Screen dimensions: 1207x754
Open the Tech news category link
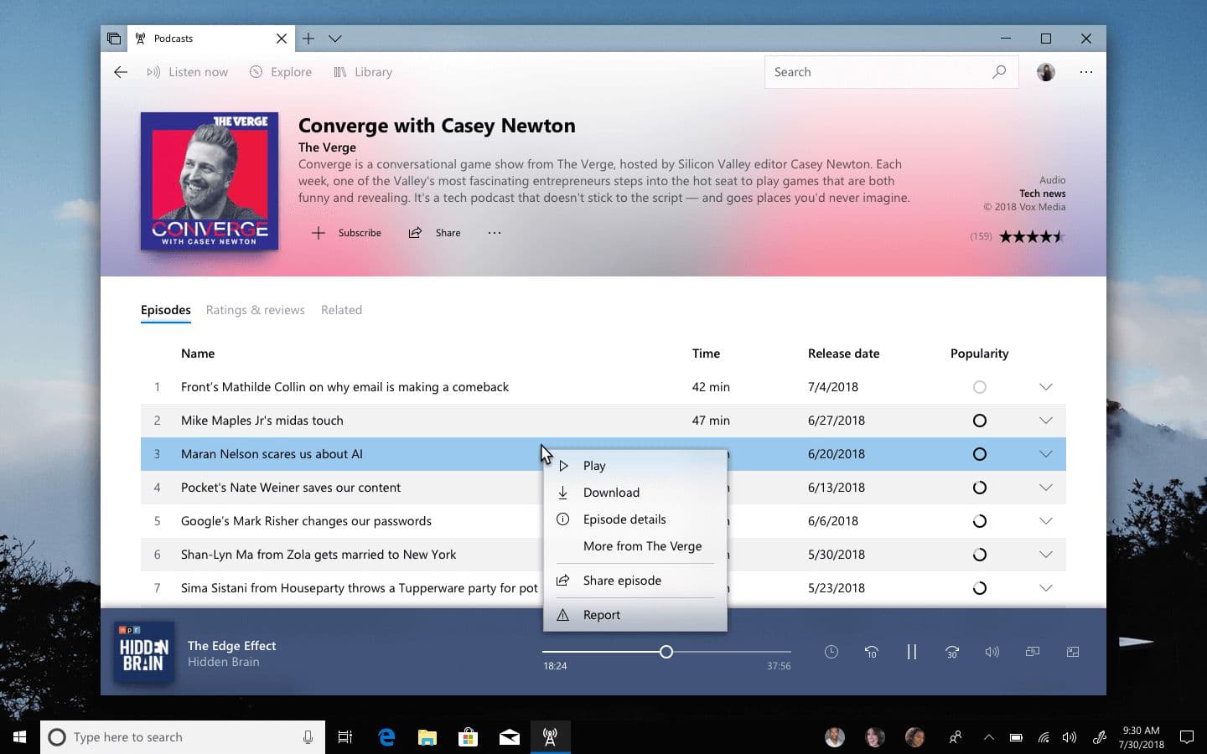(1043, 194)
